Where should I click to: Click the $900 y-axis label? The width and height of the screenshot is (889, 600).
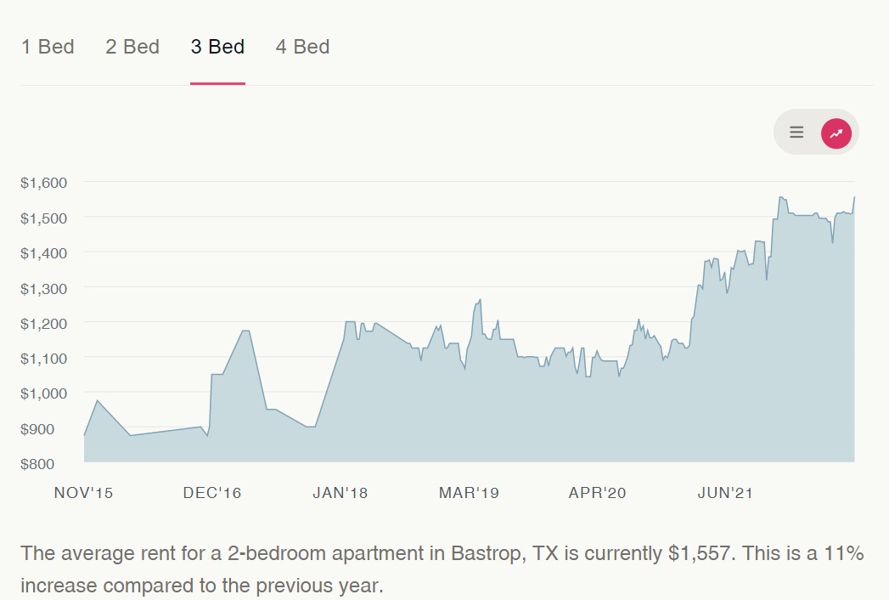click(37, 428)
